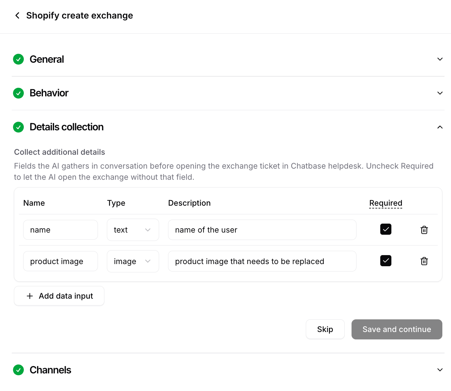The height and width of the screenshot is (391, 451).
Task: Go back using the arrow next to Shopify create exchange
Action: tap(17, 15)
